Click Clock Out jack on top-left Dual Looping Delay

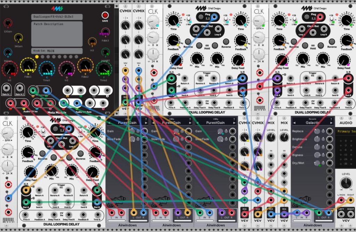[207, 32]
